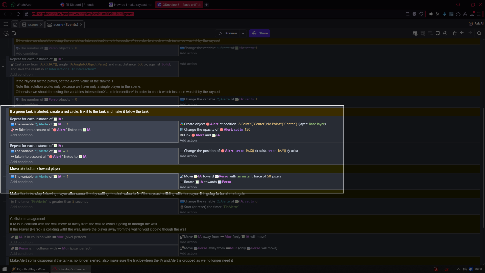The image size is (485, 273).
Task: Switch to the scene editor tab
Action: click(33, 25)
